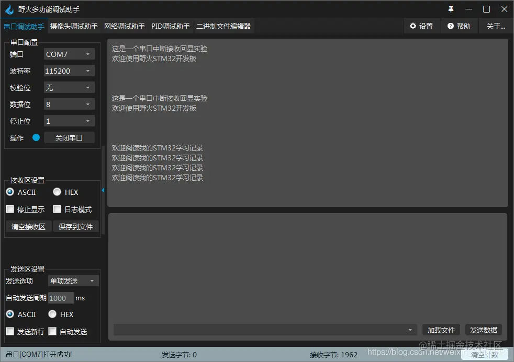Open the 发送选项 单项发送 dropdown

point(73,281)
